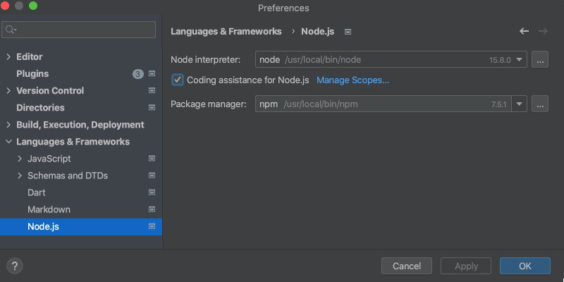
Task: Click the green zoom window button
Action: pos(33,6)
